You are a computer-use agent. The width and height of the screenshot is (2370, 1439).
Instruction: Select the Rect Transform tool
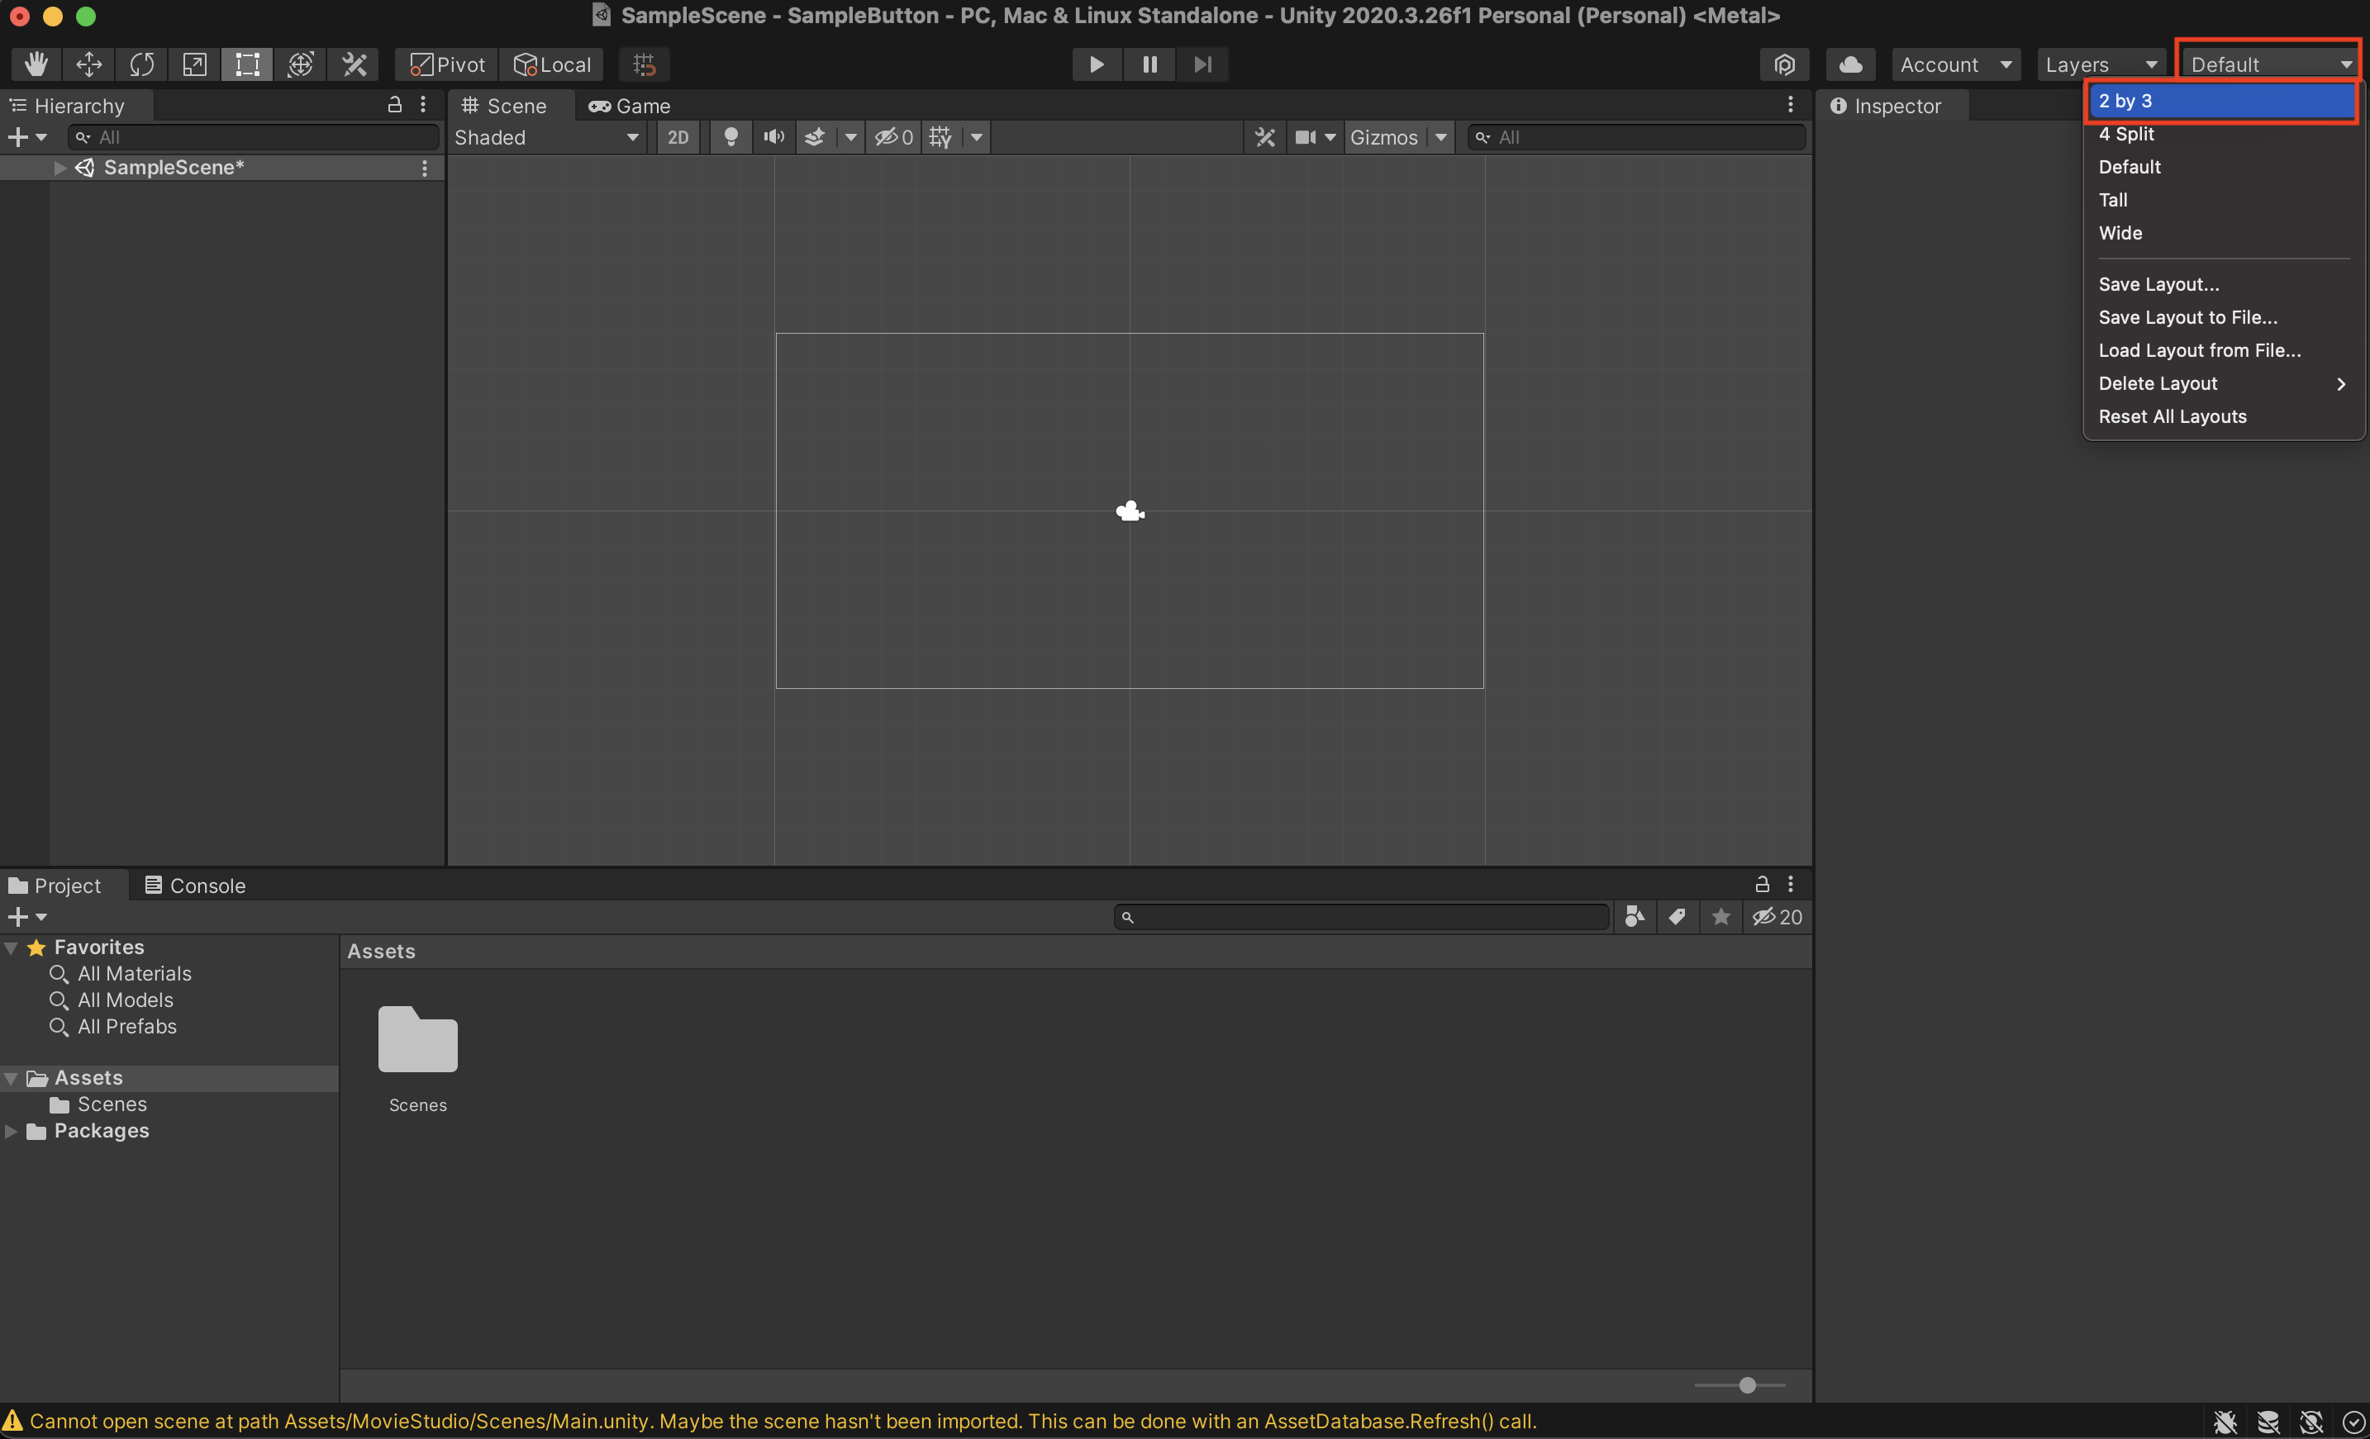click(x=246, y=64)
